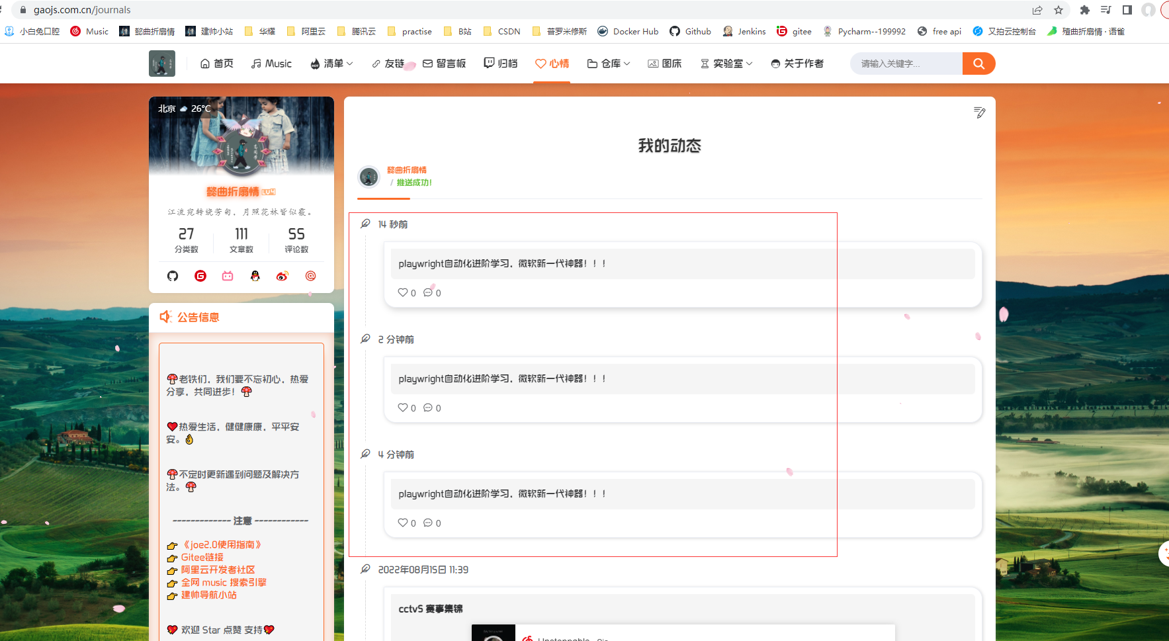Click the Gitee icon under profile

coord(200,276)
